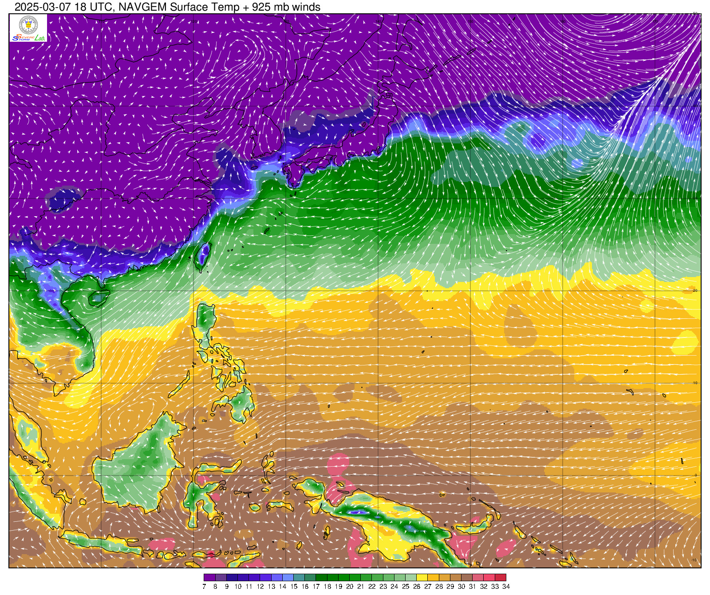Pick the 29–30 light brown legend swatch
This screenshot has height=595, width=710.
pyautogui.click(x=456, y=578)
